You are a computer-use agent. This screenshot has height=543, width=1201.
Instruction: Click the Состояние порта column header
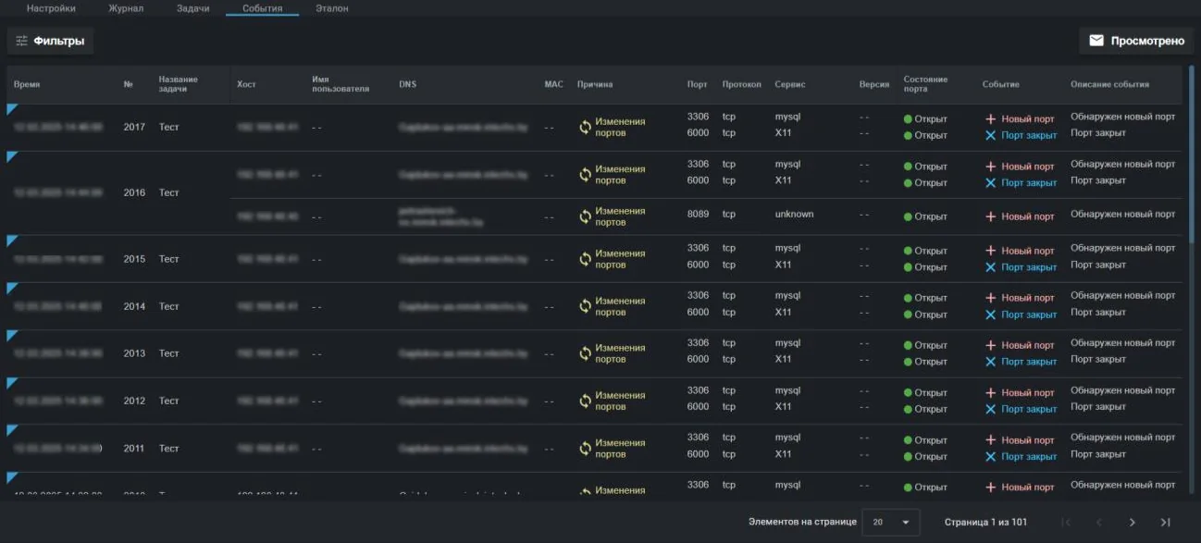point(925,84)
